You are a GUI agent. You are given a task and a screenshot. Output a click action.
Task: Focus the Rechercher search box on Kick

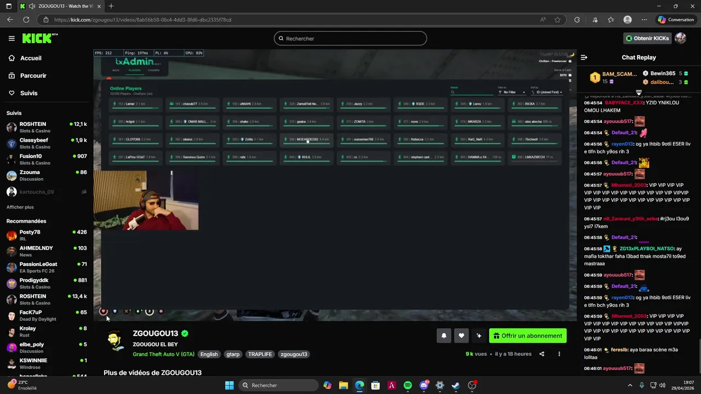(350, 38)
